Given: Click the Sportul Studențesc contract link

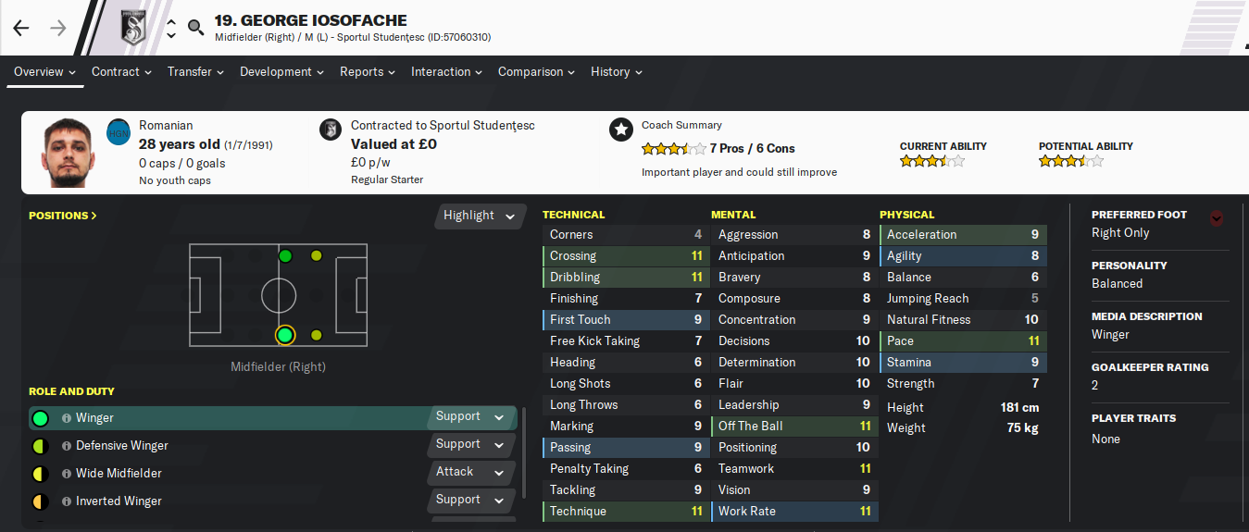Looking at the screenshot, I should click(x=443, y=125).
